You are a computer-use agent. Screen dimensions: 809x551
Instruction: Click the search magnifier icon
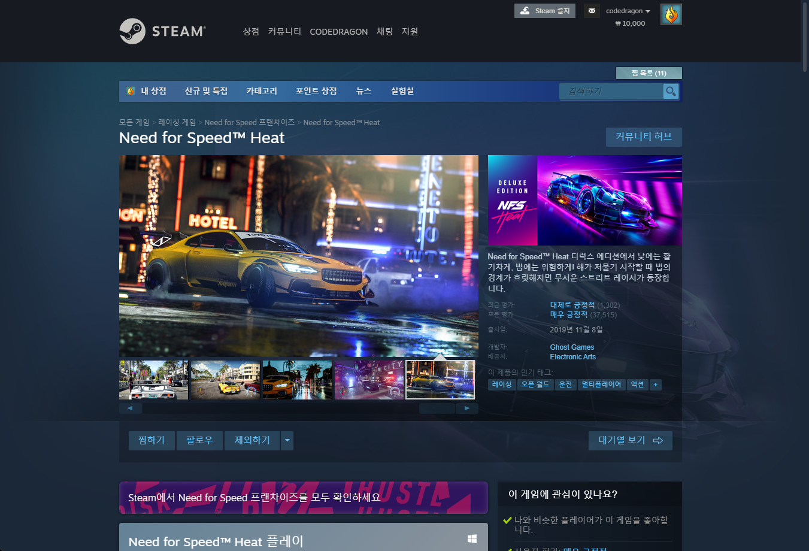[671, 92]
